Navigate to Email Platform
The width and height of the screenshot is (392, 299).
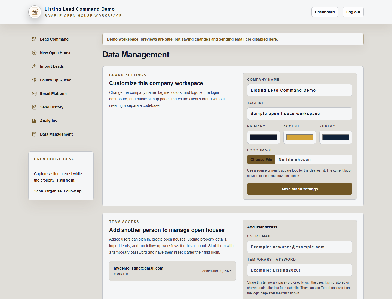(x=61, y=94)
